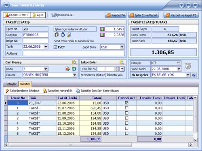The height and width of the screenshot is (151, 202).
Task: Check Ödendi mi for installment 2
Action: tap(126, 113)
